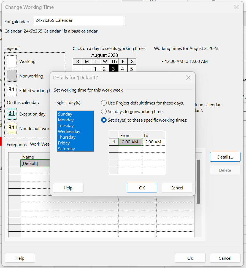Select Friday in the day list

tap(75, 143)
